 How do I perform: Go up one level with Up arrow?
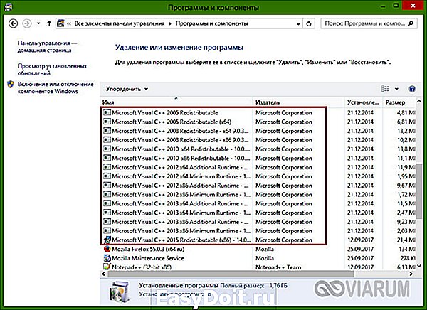(x=49, y=23)
